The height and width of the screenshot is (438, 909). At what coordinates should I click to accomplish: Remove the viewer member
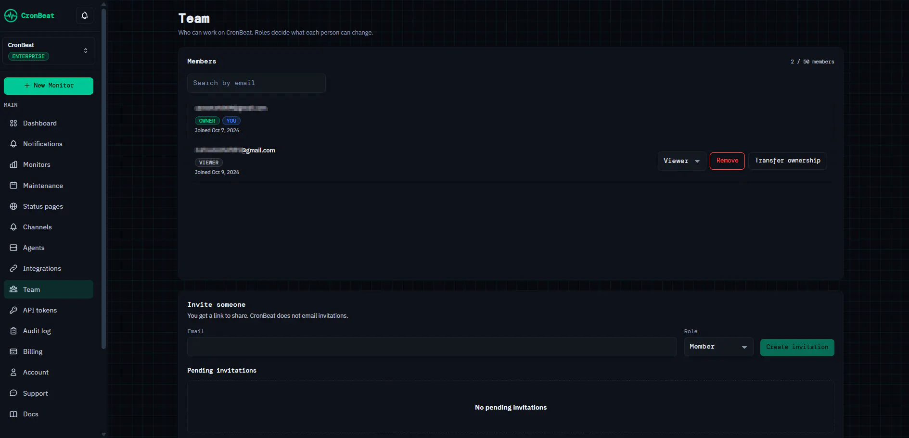[727, 161]
